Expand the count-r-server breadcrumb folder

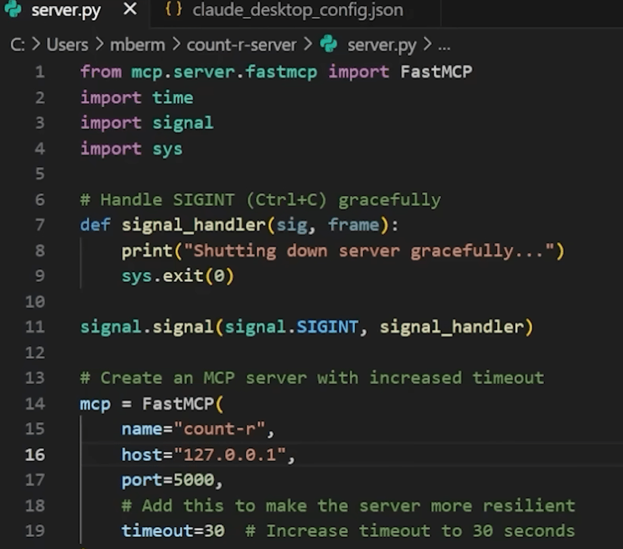coord(241,45)
